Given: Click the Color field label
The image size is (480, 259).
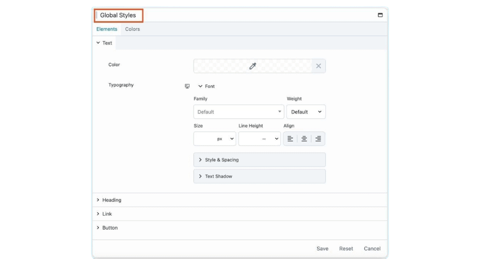Looking at the screenshot, I should pos(114,65).
